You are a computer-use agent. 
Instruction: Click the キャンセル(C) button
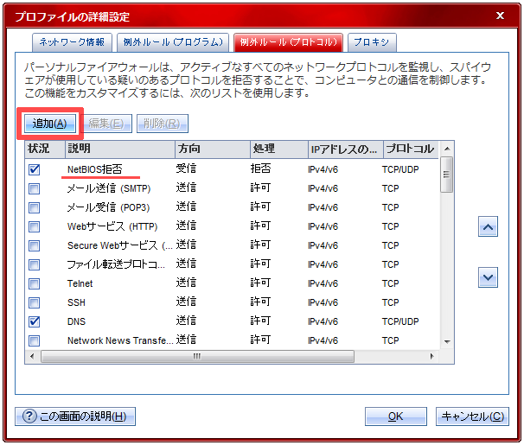coord(472,416)
